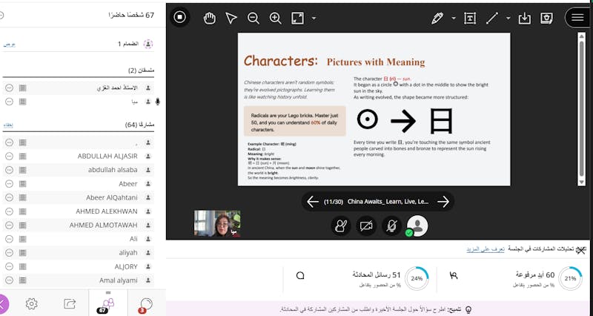Expand the pencil tool dropdown arrow
Screen dimensions: 593x316
(453, 18)
